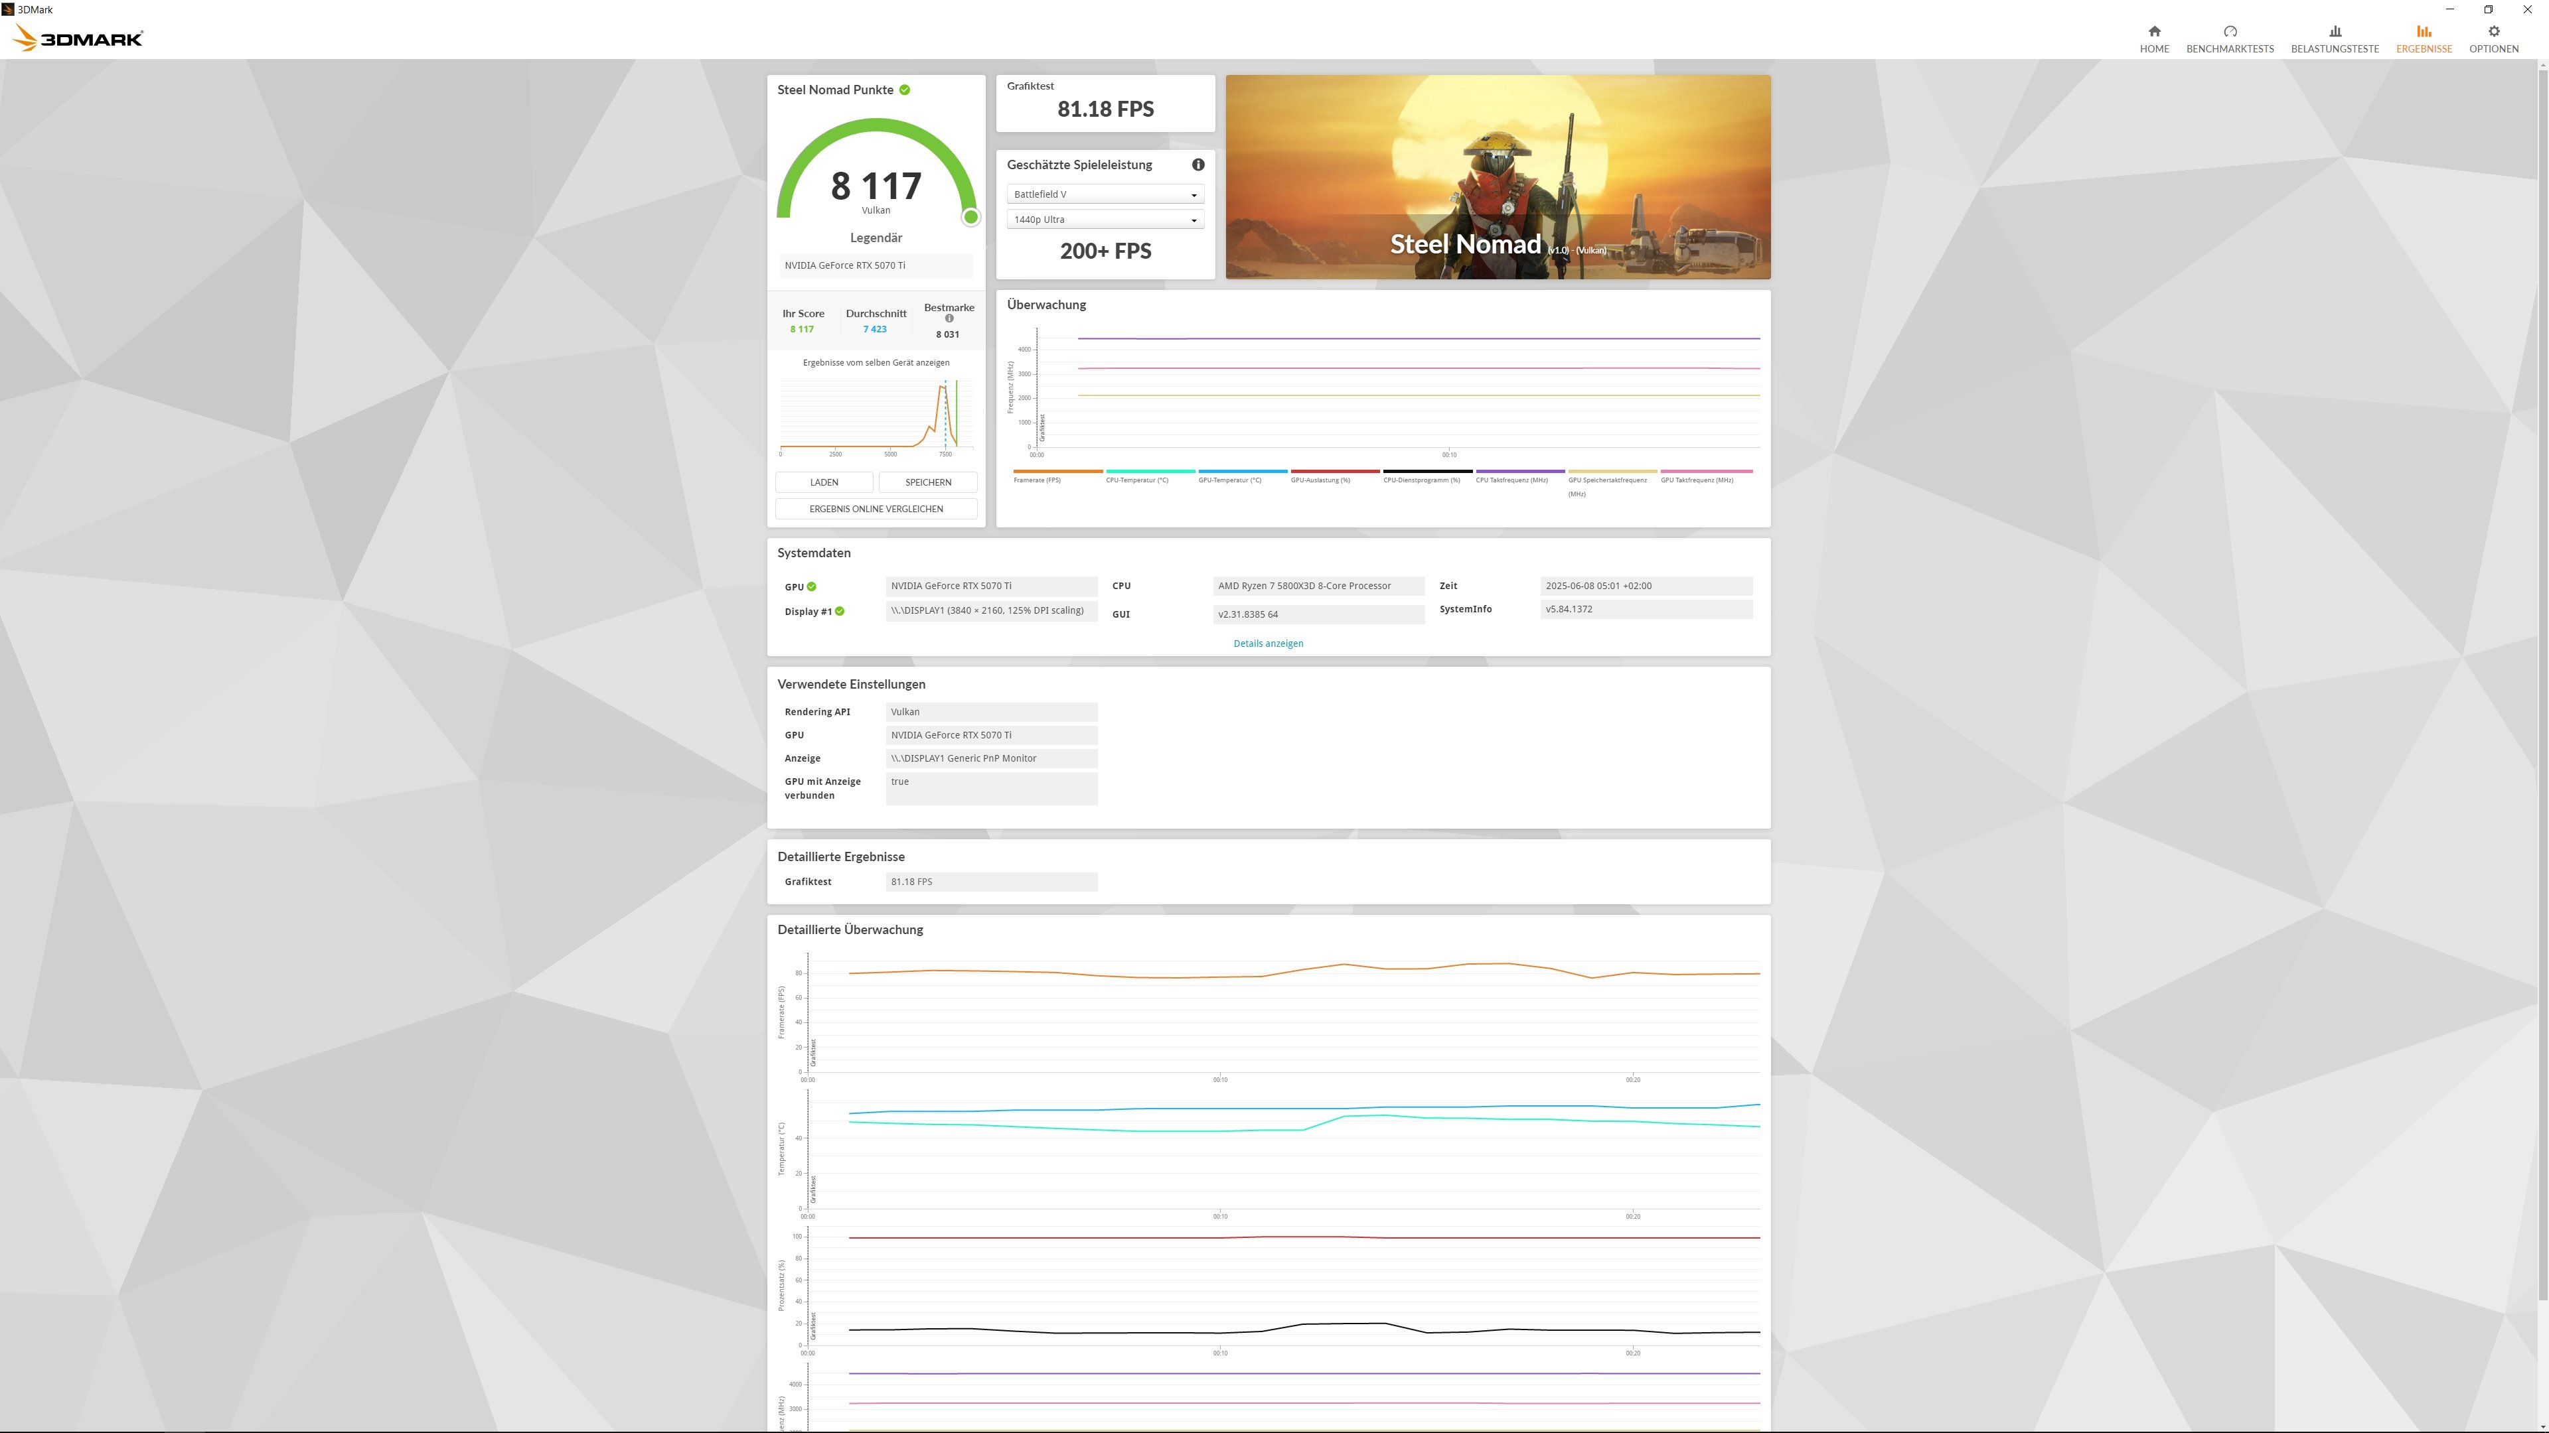Image resolution: width=2549 pixels, height=1433 pixels.
Task: Open the 1440p Ultra resolution dropdown
Action: tap(1105, 220)
